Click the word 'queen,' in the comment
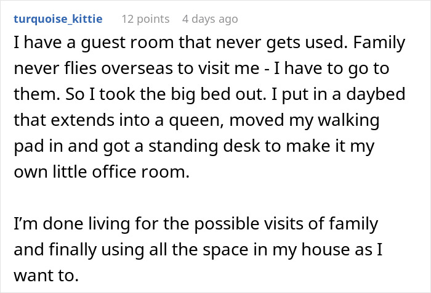The height and width of the screenshot is (293, 431). 196,120
